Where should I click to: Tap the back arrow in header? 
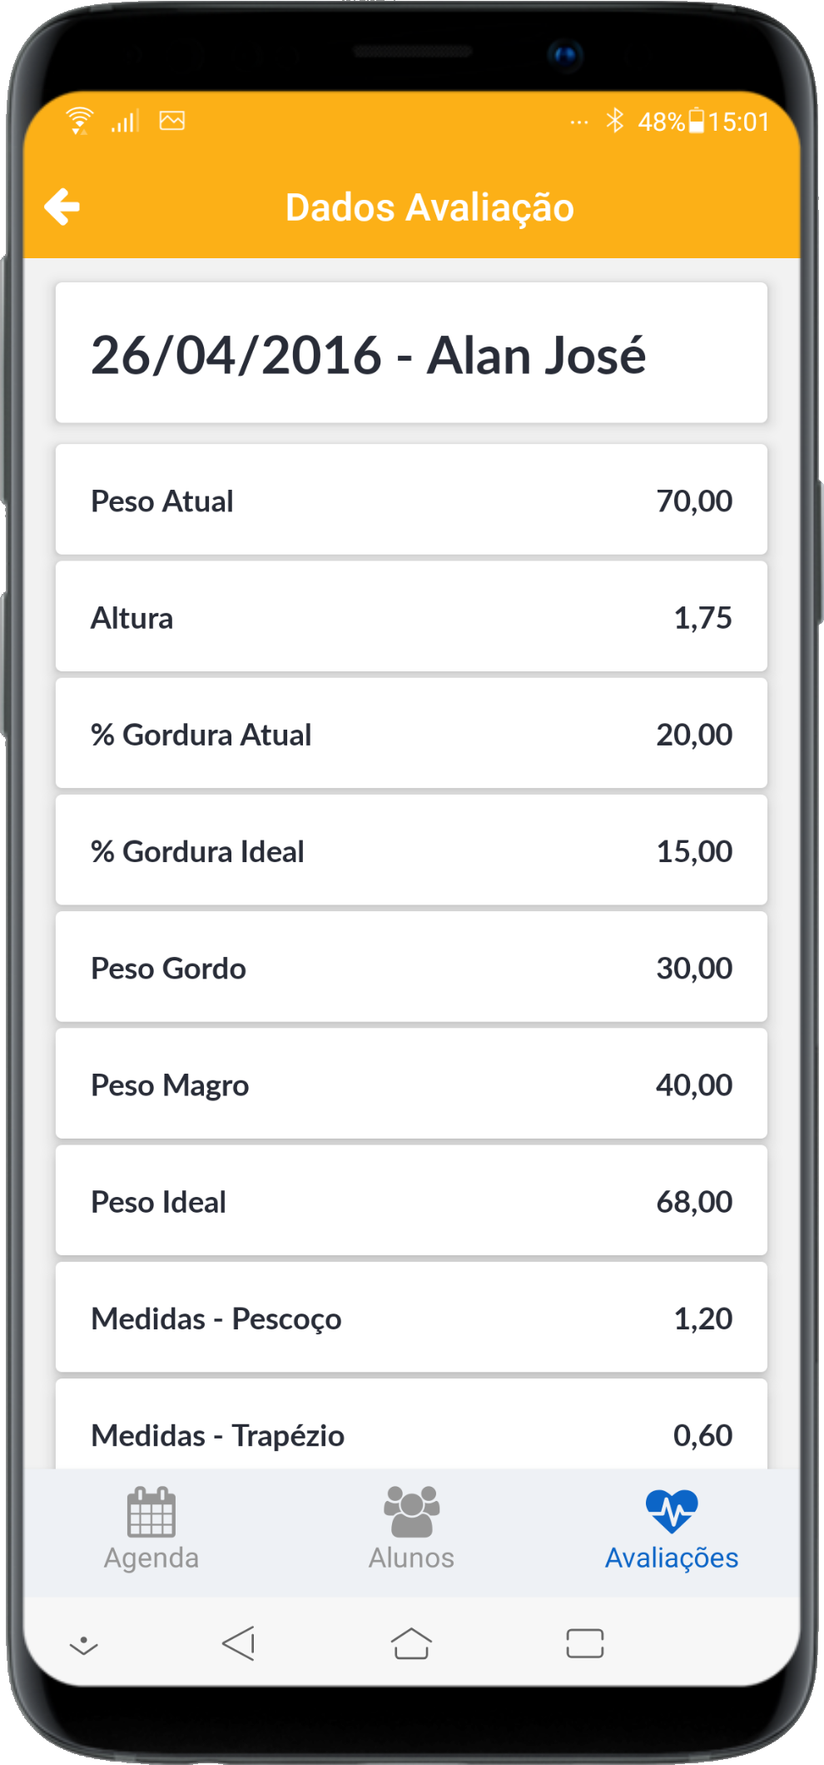62,207
